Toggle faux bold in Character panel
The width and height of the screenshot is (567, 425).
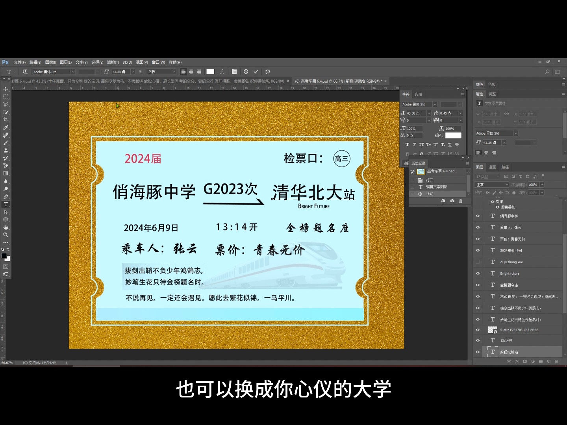407,144
